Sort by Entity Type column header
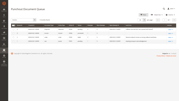 [x=63, y=25]
